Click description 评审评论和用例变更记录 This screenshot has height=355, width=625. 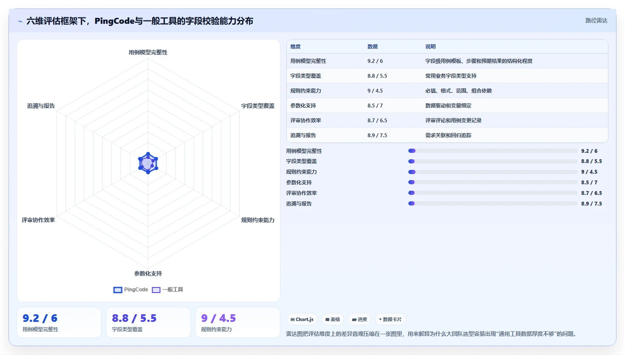click(453, 121)
